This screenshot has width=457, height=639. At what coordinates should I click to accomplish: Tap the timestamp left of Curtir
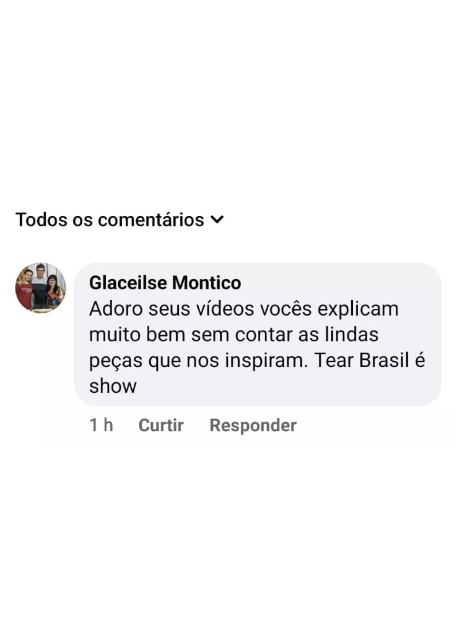tap(101, 425)
